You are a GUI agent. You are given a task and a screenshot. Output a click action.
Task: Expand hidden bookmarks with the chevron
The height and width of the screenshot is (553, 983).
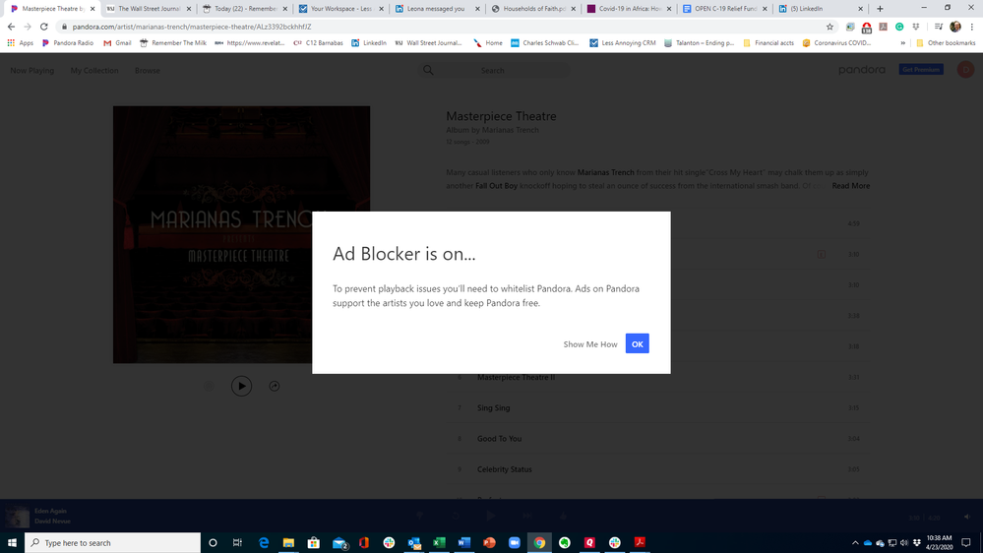coord(902,43)
